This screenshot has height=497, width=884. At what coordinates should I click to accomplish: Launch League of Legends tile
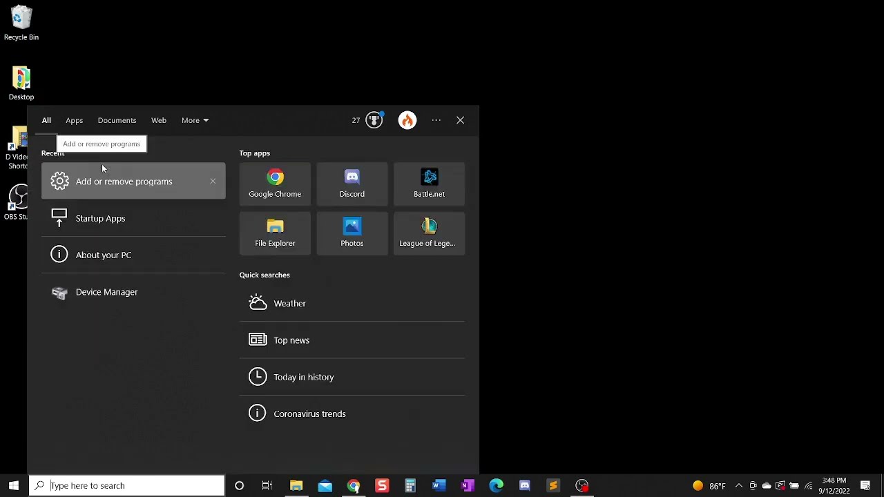[x=429, y=233]
